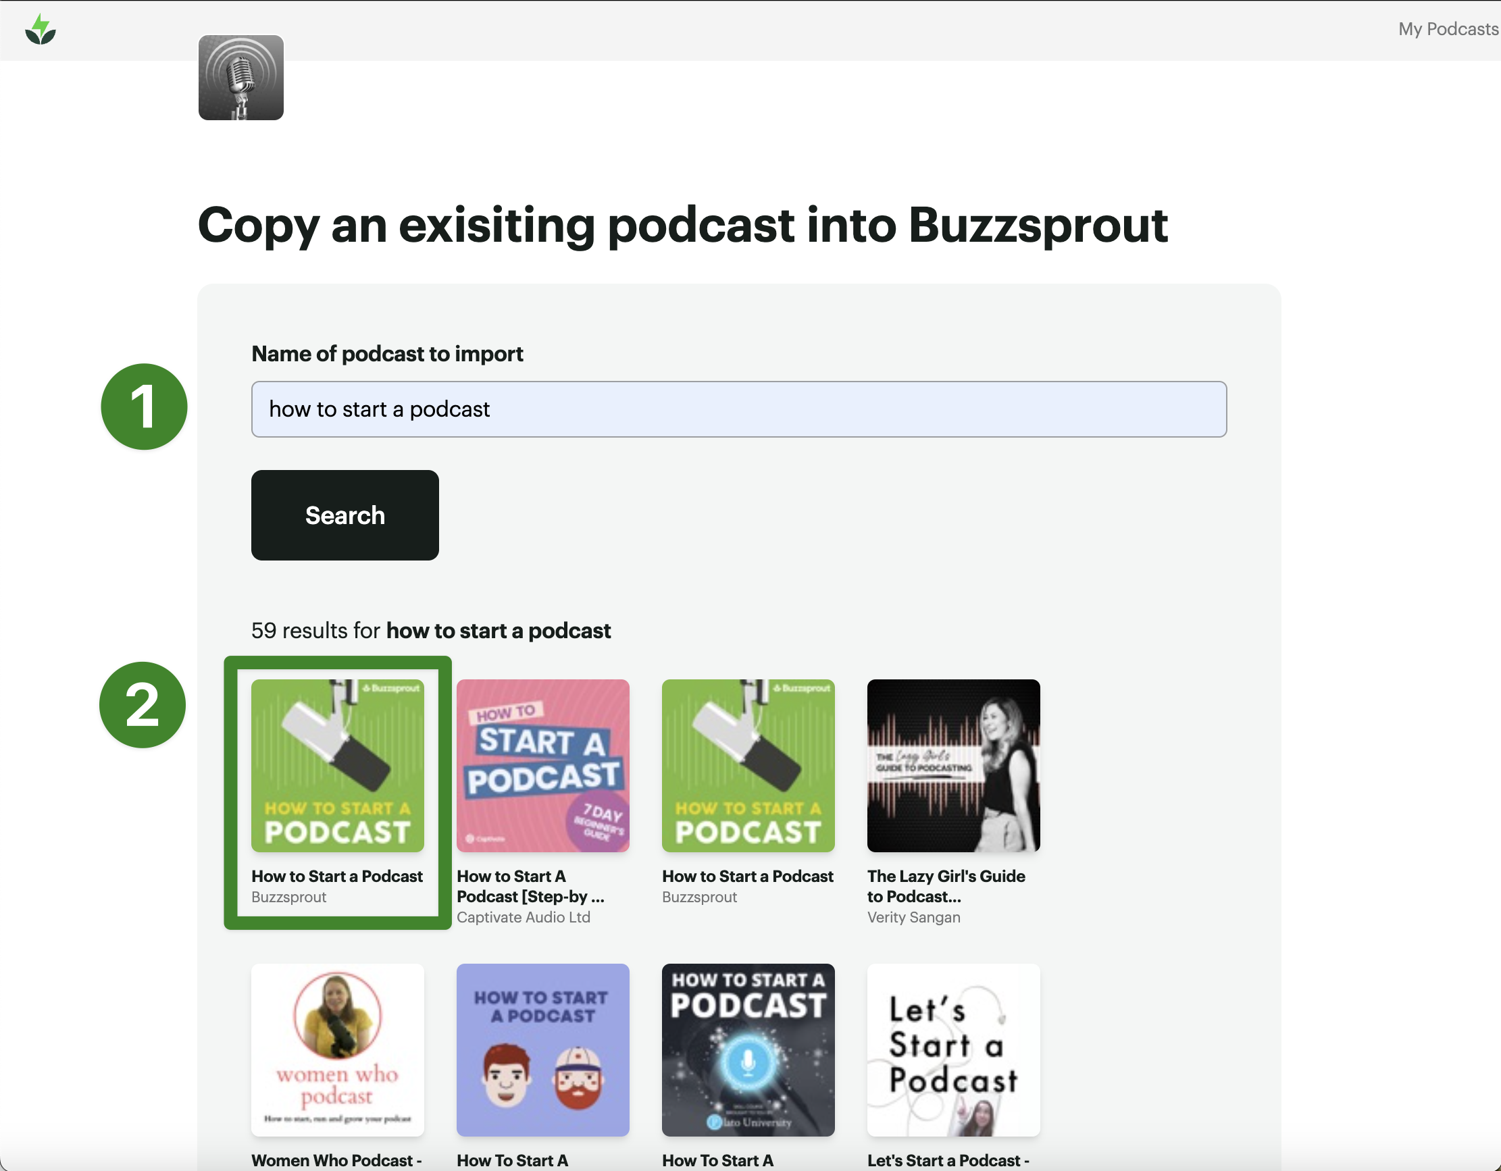Open My Podcasts menu item
This screenshot has width=1501, height=1171.
coord(1447,29)
